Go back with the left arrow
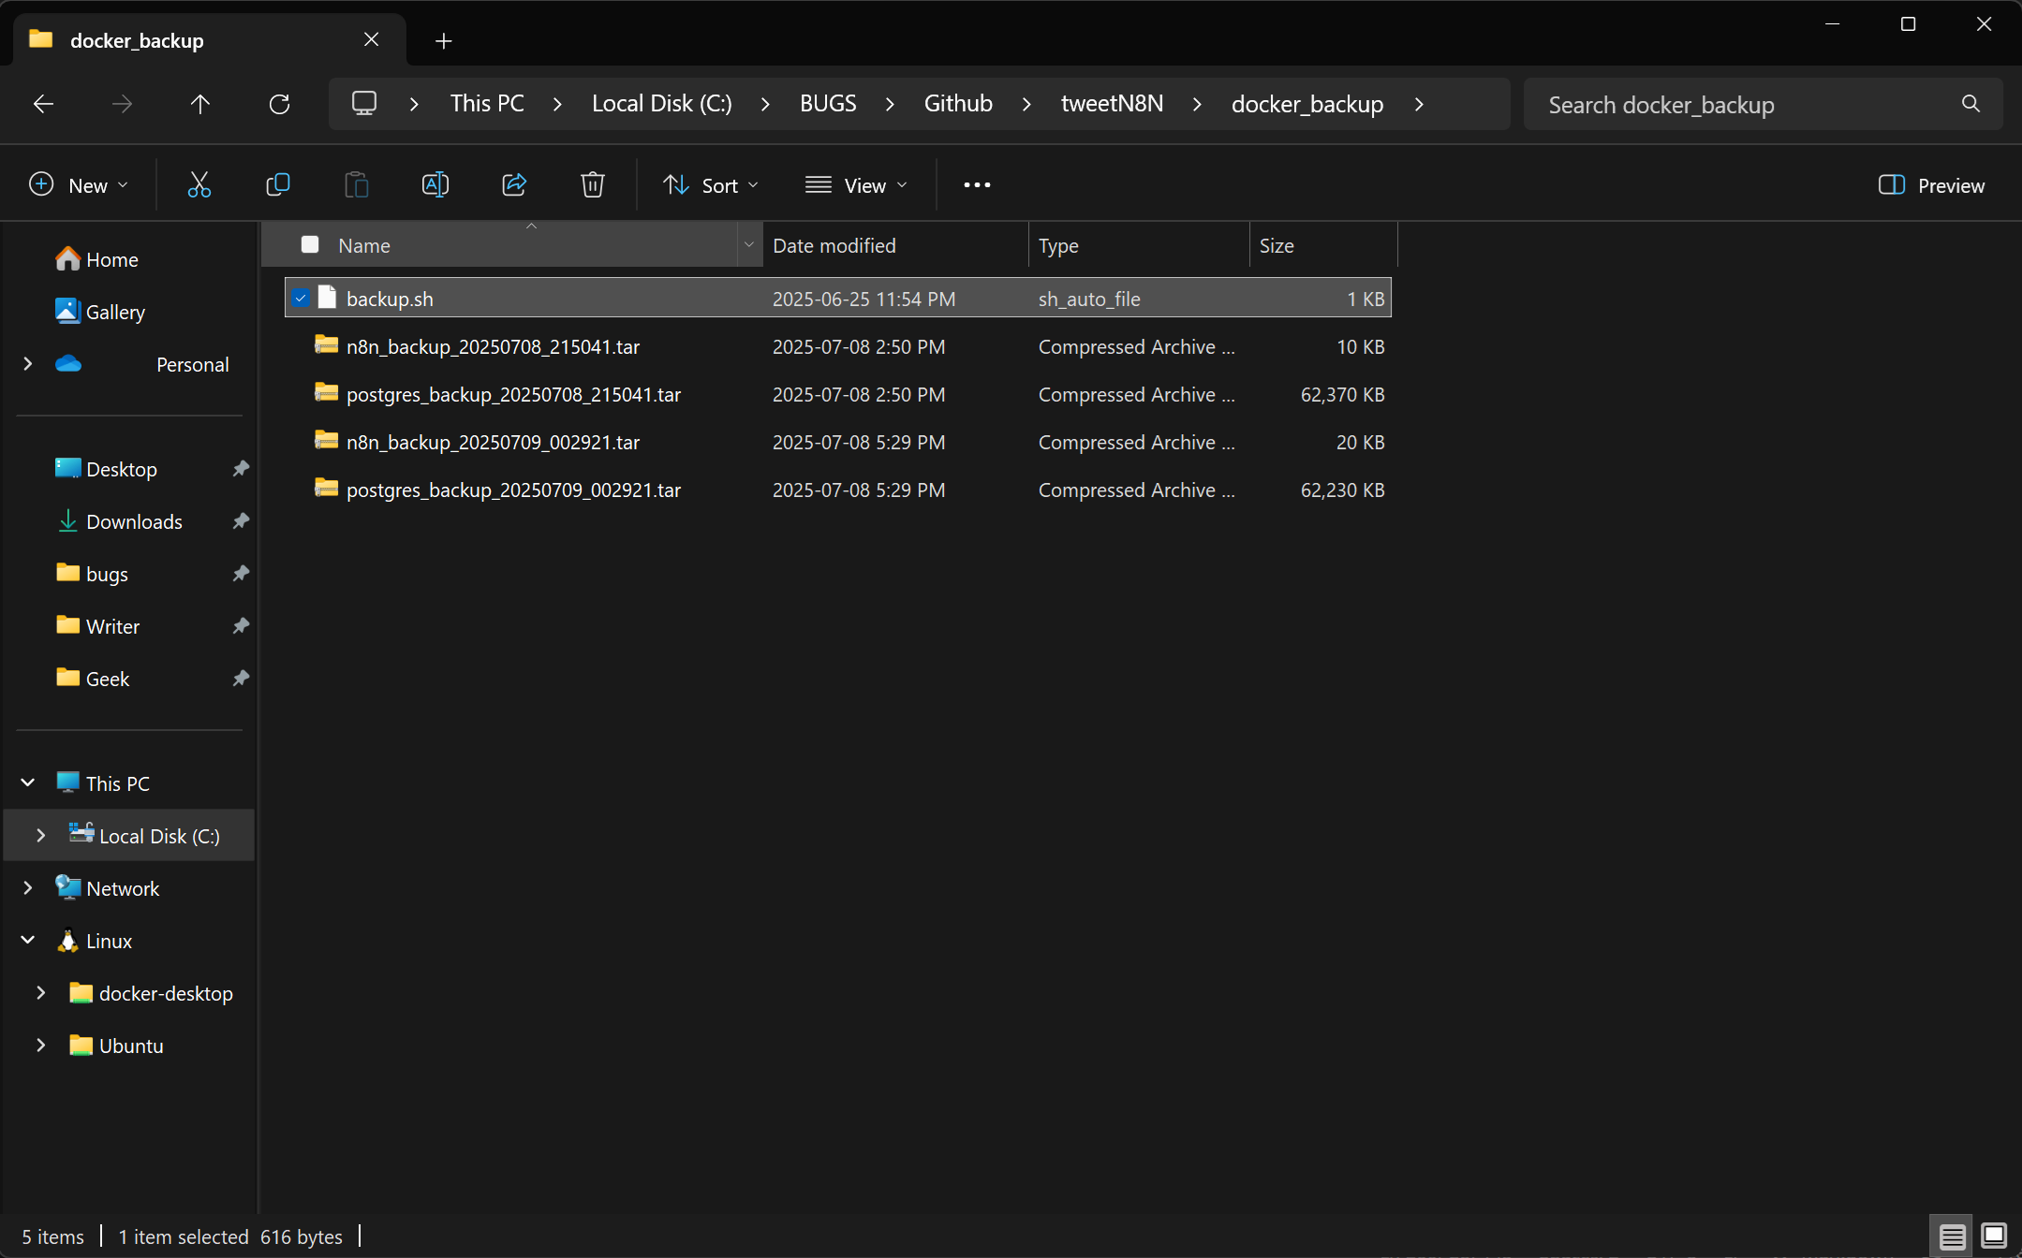 [43, 104]
